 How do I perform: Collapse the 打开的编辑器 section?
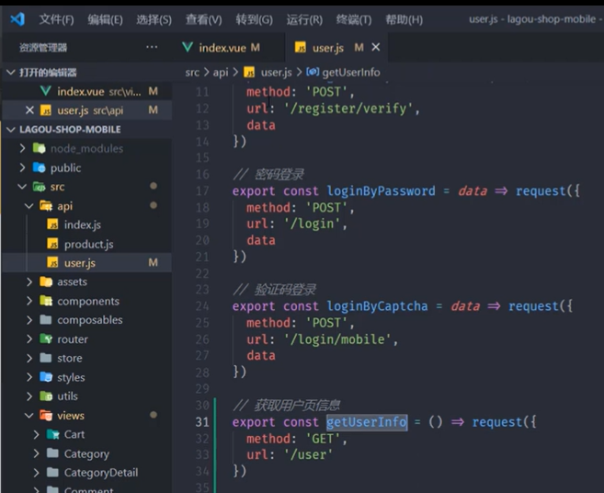click(x=11, y=72)
